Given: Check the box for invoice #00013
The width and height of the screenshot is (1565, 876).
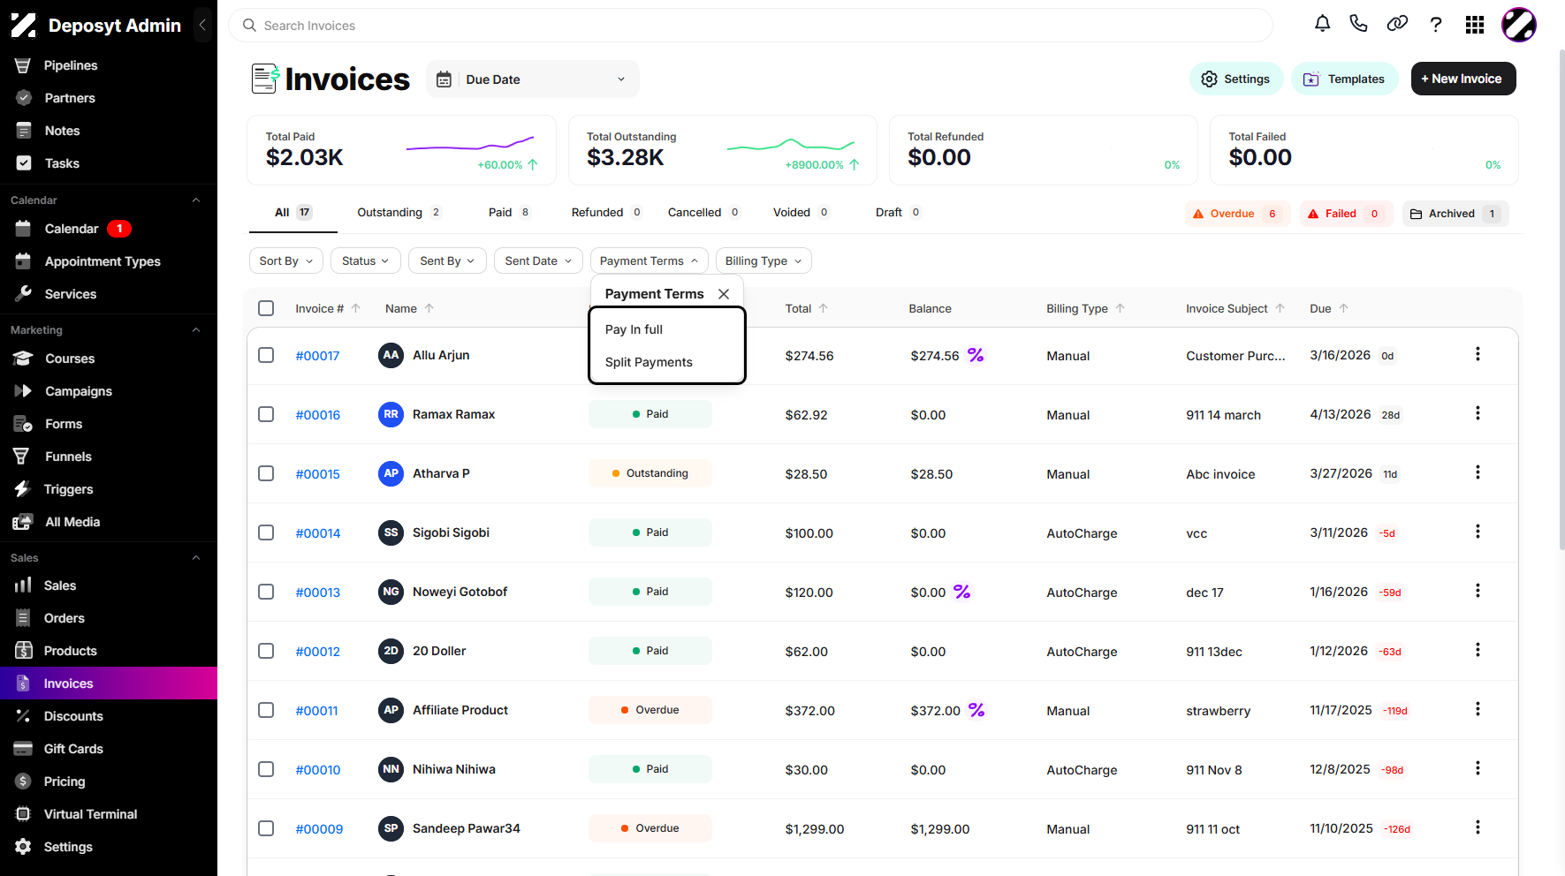Looking at the screenshot, I should 266,592.
